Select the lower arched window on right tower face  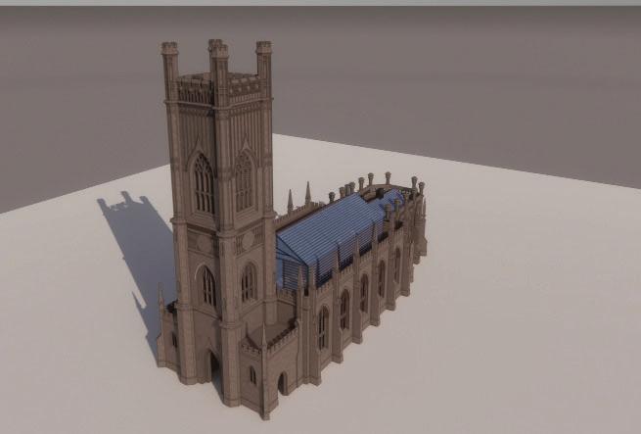(249, 282)
